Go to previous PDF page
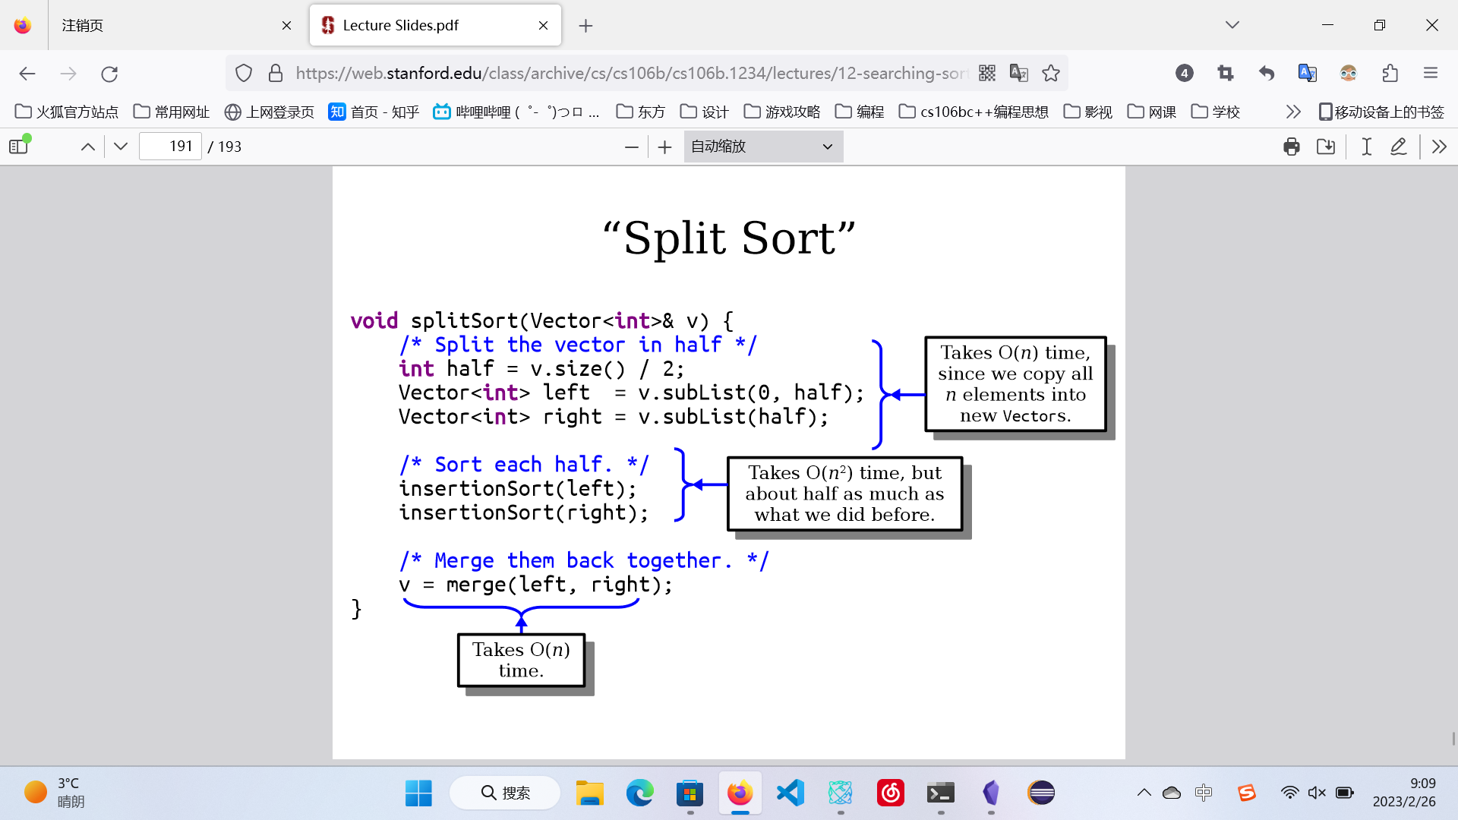Screen dimensions: 1458x820 [88, 147]
